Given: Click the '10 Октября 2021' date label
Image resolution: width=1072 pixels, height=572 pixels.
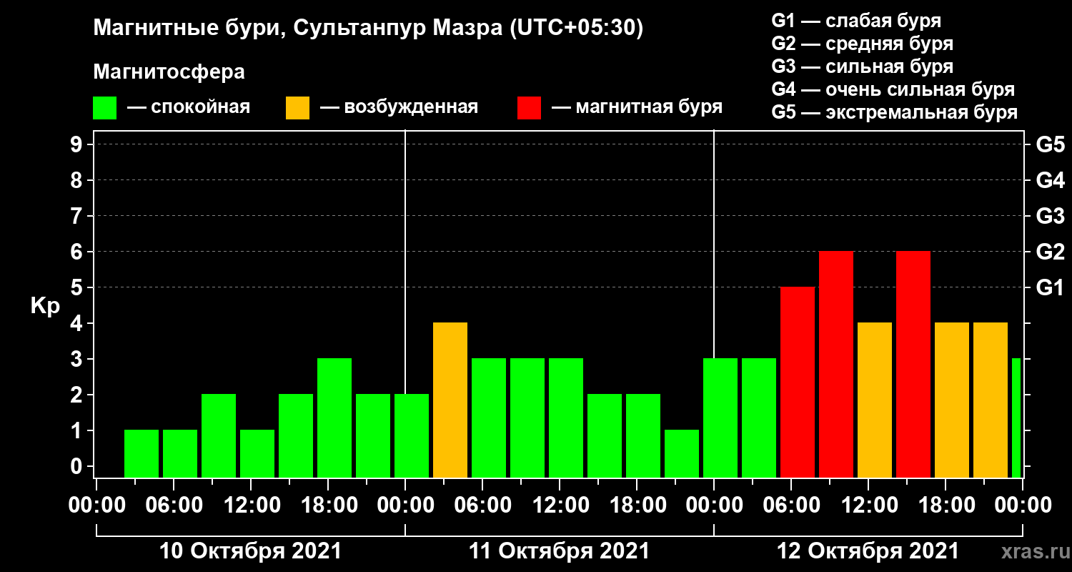Looking at the screenshot, I should coord(250,551).
